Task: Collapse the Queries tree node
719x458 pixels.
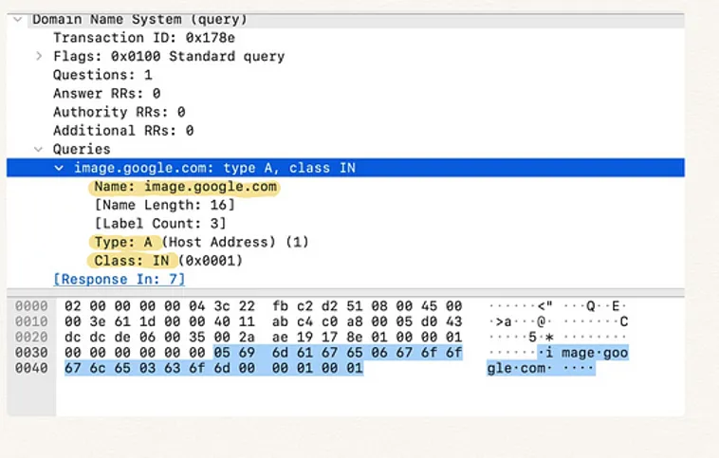Action: point(39,149)
